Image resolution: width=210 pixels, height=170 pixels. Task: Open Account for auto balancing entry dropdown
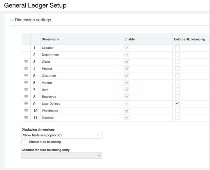pos(62,156)
